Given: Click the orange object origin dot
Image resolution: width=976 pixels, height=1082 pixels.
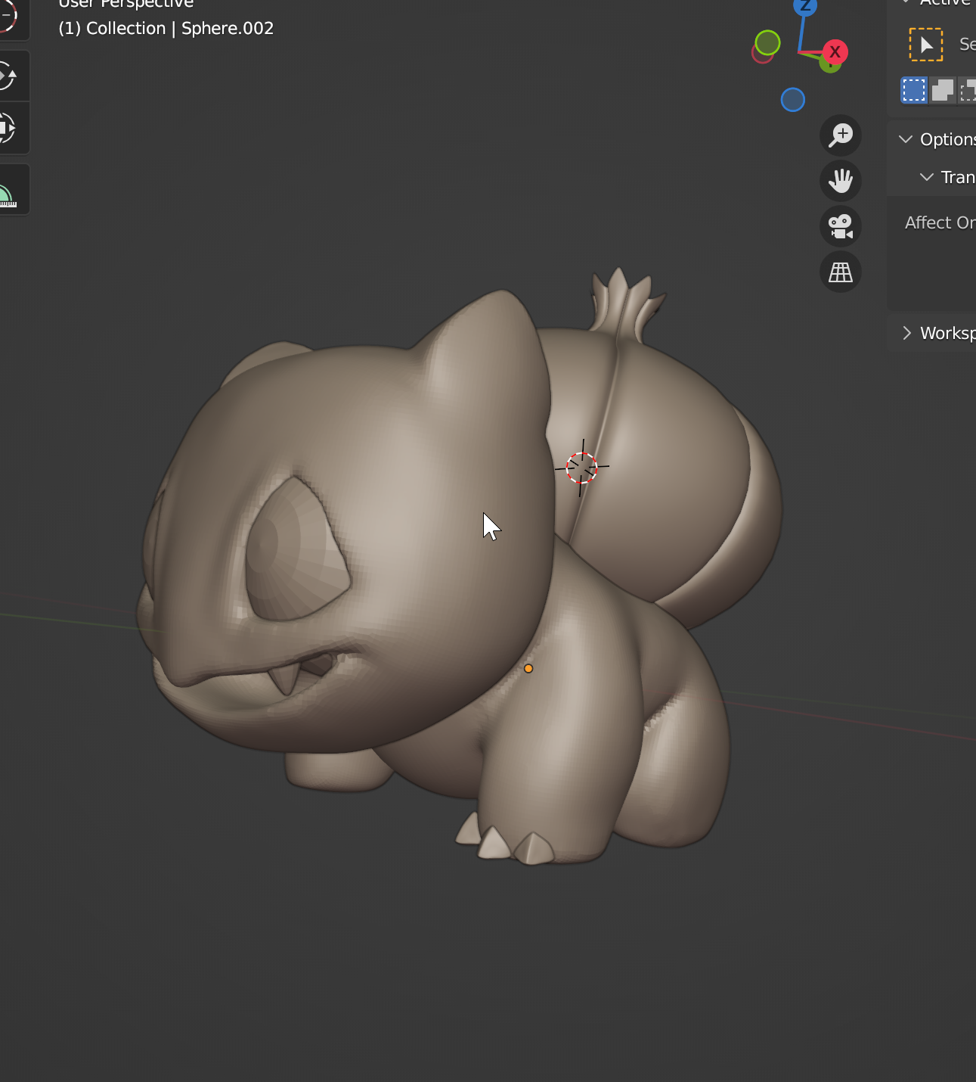Looking at the screenshot, I should coord(528,668).
